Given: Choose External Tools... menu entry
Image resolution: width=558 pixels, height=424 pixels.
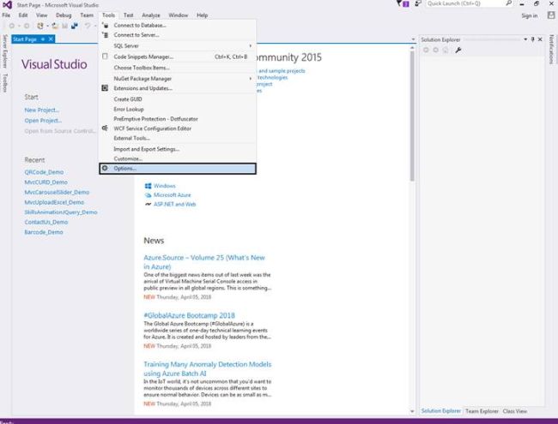Looking at the screenshot, I should 178,138.
